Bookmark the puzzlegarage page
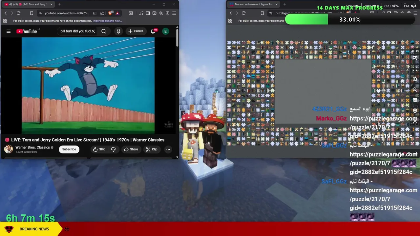Viewport: 420px width, 236px height. click(x=262, y=13)
